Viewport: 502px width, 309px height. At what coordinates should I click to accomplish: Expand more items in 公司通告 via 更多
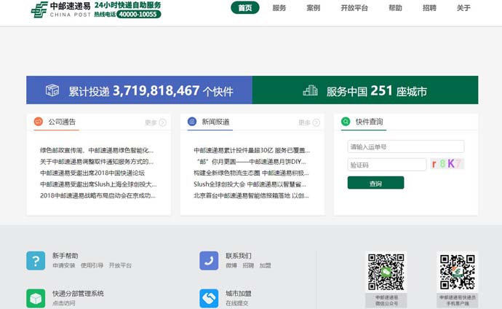click(155, 122)
